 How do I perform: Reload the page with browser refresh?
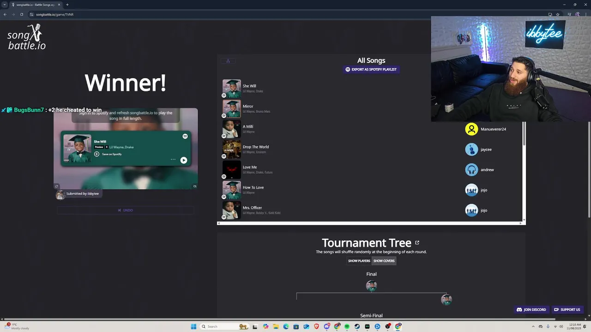coord(21,14)
